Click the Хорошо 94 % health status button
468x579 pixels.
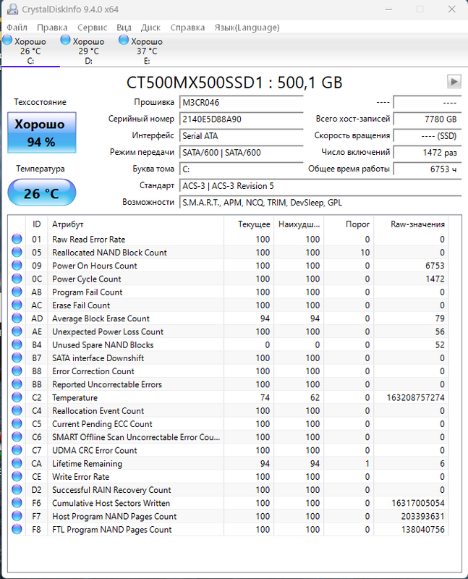coord(42,132)
